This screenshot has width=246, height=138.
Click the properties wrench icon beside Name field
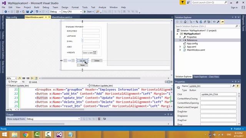234,86
